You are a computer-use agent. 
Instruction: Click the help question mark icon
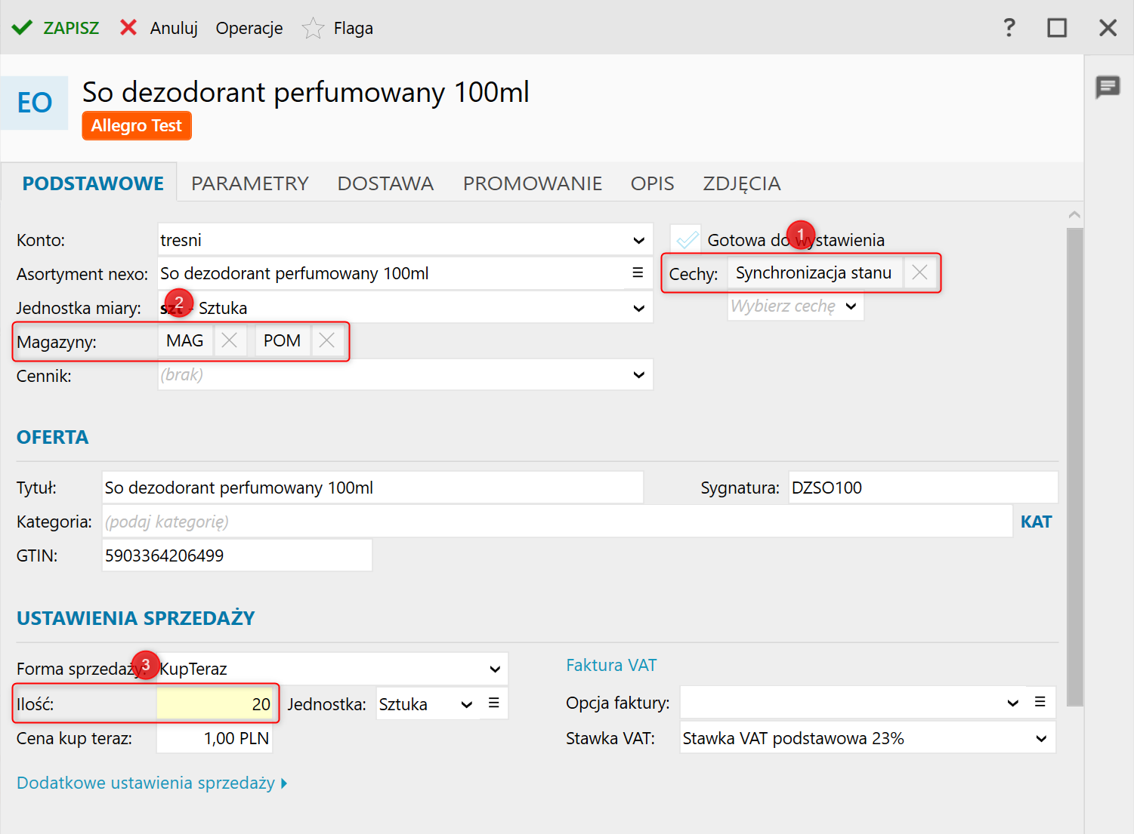click(1009, 29)
